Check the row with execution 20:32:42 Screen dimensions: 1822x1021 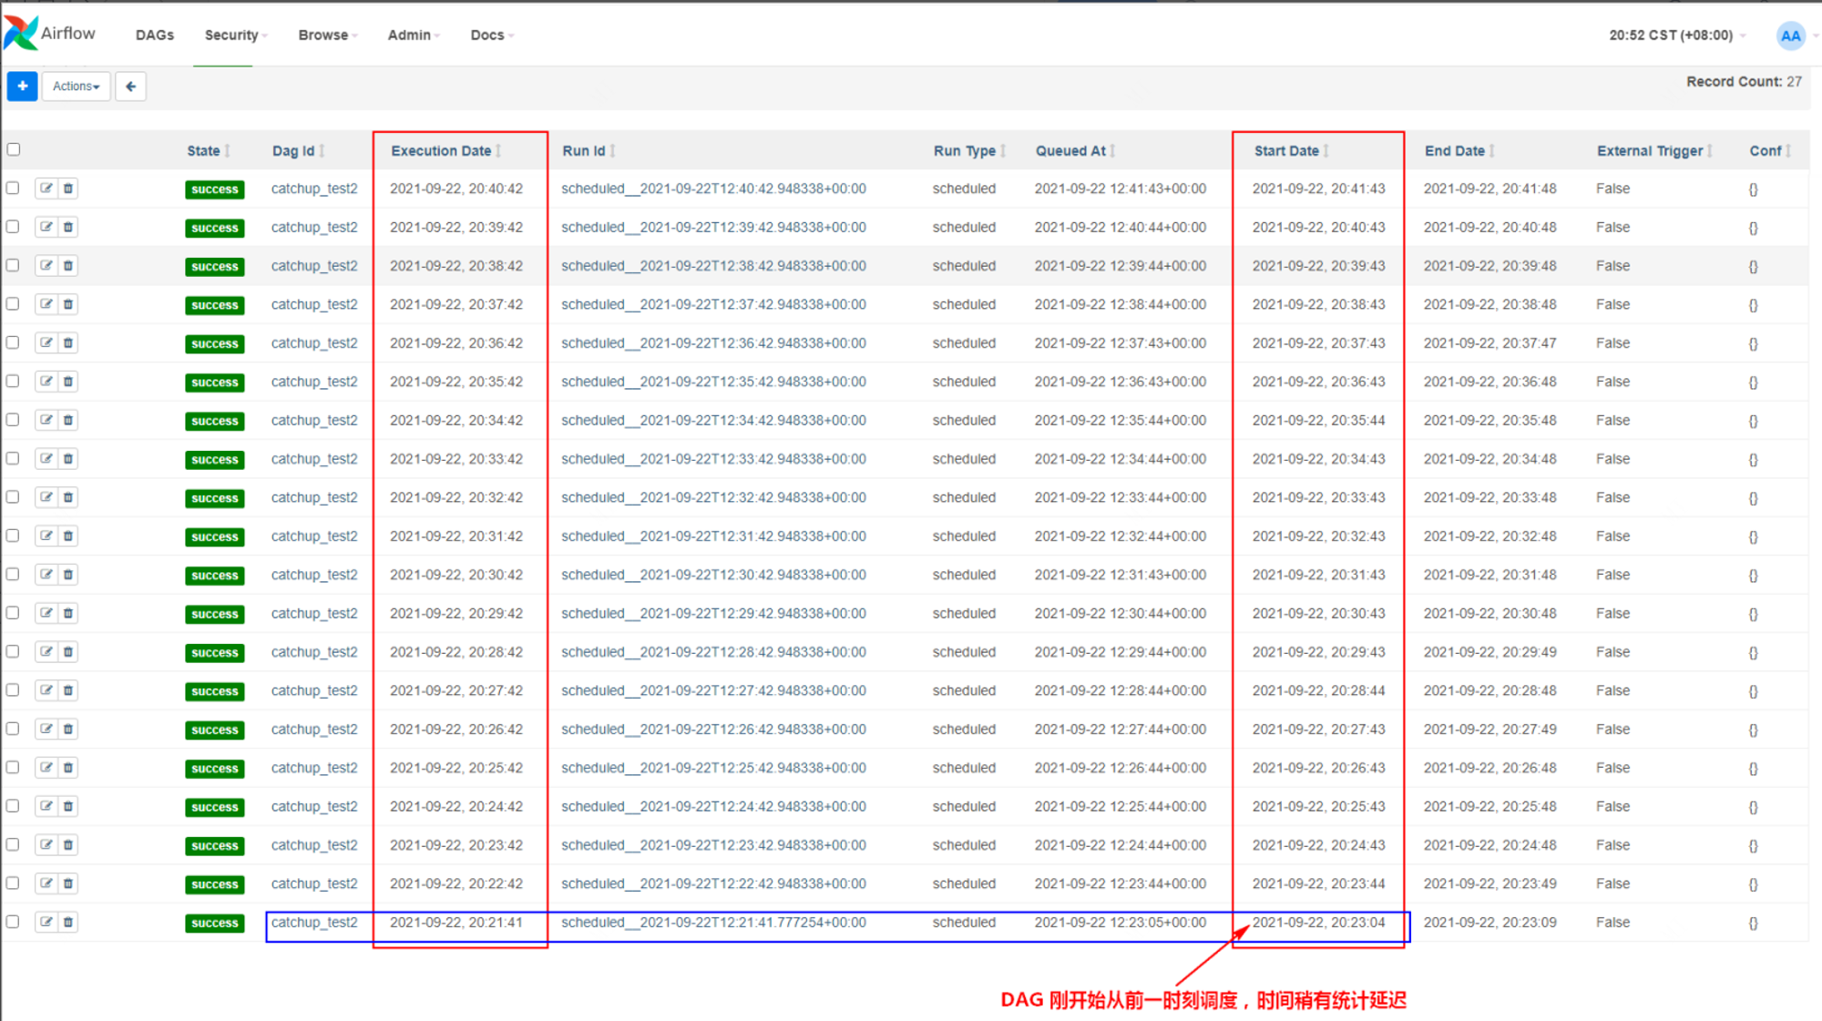click(x=13, y=496)
